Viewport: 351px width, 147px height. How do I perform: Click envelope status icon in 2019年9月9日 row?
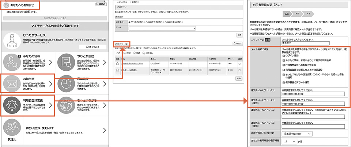(x=117, y=70)
